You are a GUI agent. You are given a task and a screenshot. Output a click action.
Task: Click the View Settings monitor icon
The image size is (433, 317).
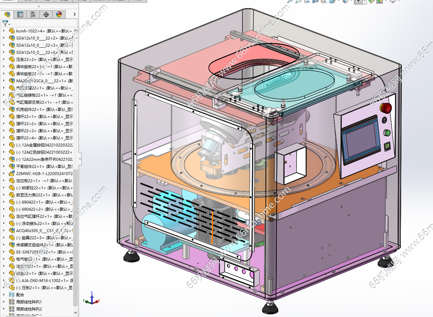point(392,1)
